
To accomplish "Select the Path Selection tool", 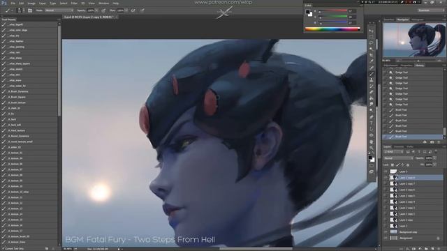I will click(x=371, y=129).
